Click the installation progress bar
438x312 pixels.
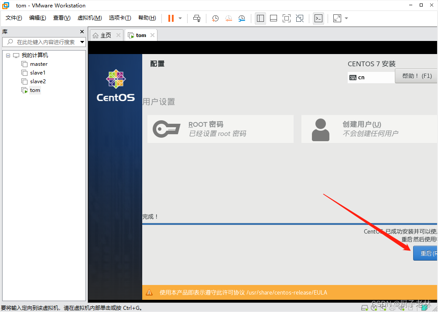[x=290, y=224]
